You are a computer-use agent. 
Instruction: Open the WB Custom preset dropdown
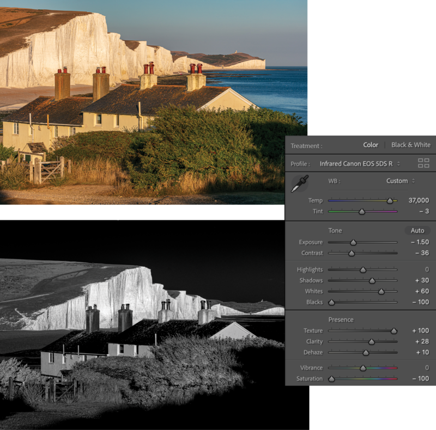coord(401,181)
